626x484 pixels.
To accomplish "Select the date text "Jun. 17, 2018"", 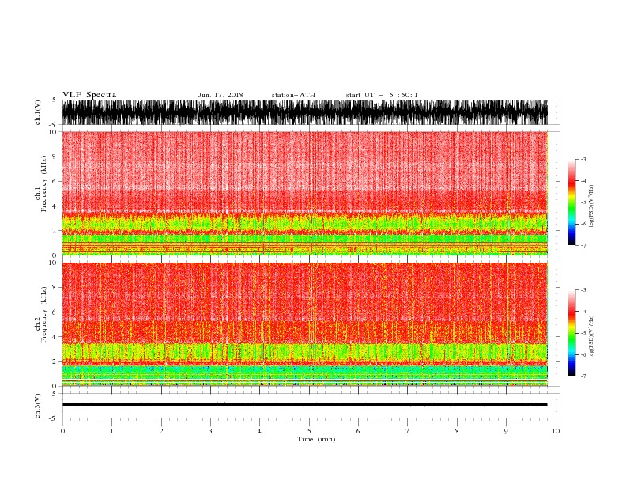I will click(221, 95).
